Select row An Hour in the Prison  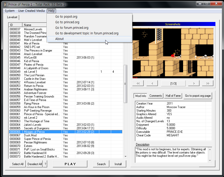click(66, 107)
